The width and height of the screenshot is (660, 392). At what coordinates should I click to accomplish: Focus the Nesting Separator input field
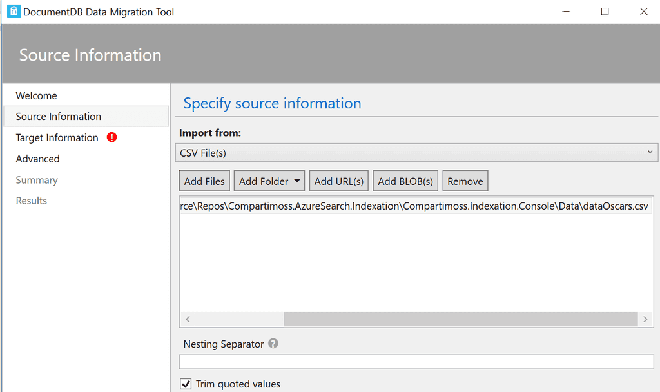(416, 362)
